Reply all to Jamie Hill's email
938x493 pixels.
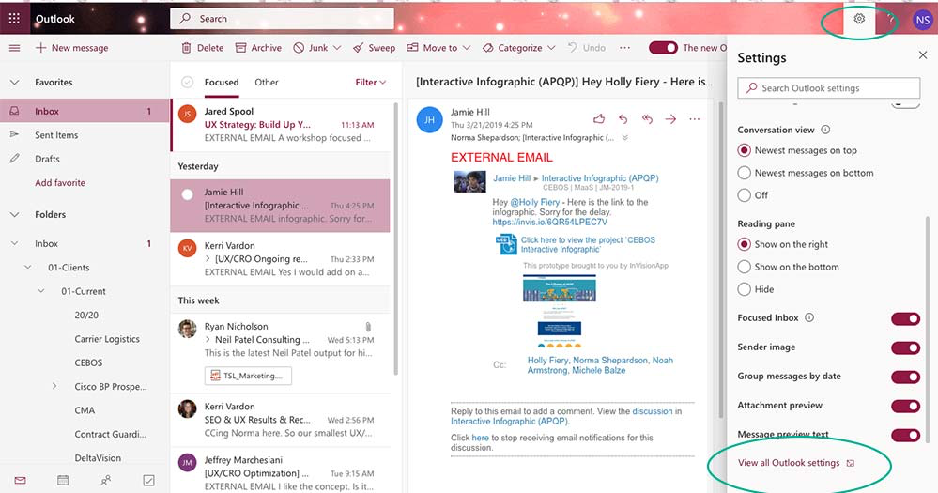tap(647, 119)
